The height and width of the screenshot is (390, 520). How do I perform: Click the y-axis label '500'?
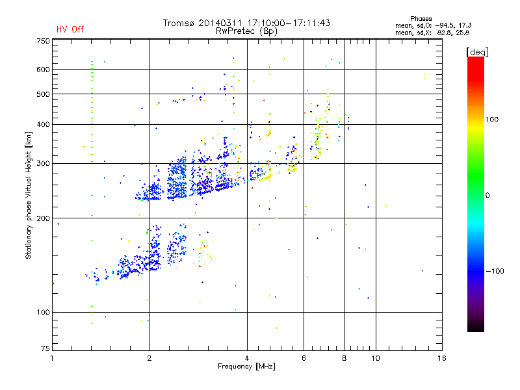pyautogui.click(x=43, y=94)
